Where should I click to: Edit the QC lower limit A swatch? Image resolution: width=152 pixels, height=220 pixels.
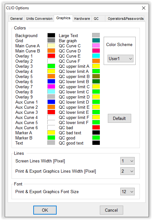96,71
